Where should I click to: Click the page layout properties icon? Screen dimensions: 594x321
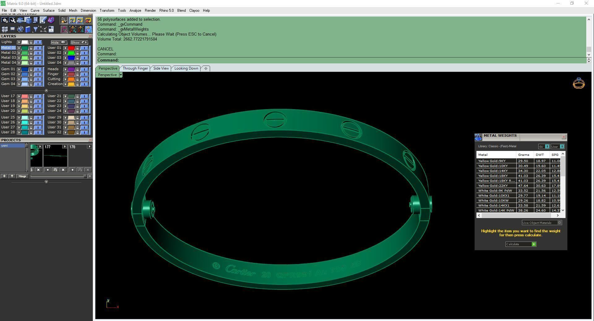pyautogui.click(x=51, y=29)
